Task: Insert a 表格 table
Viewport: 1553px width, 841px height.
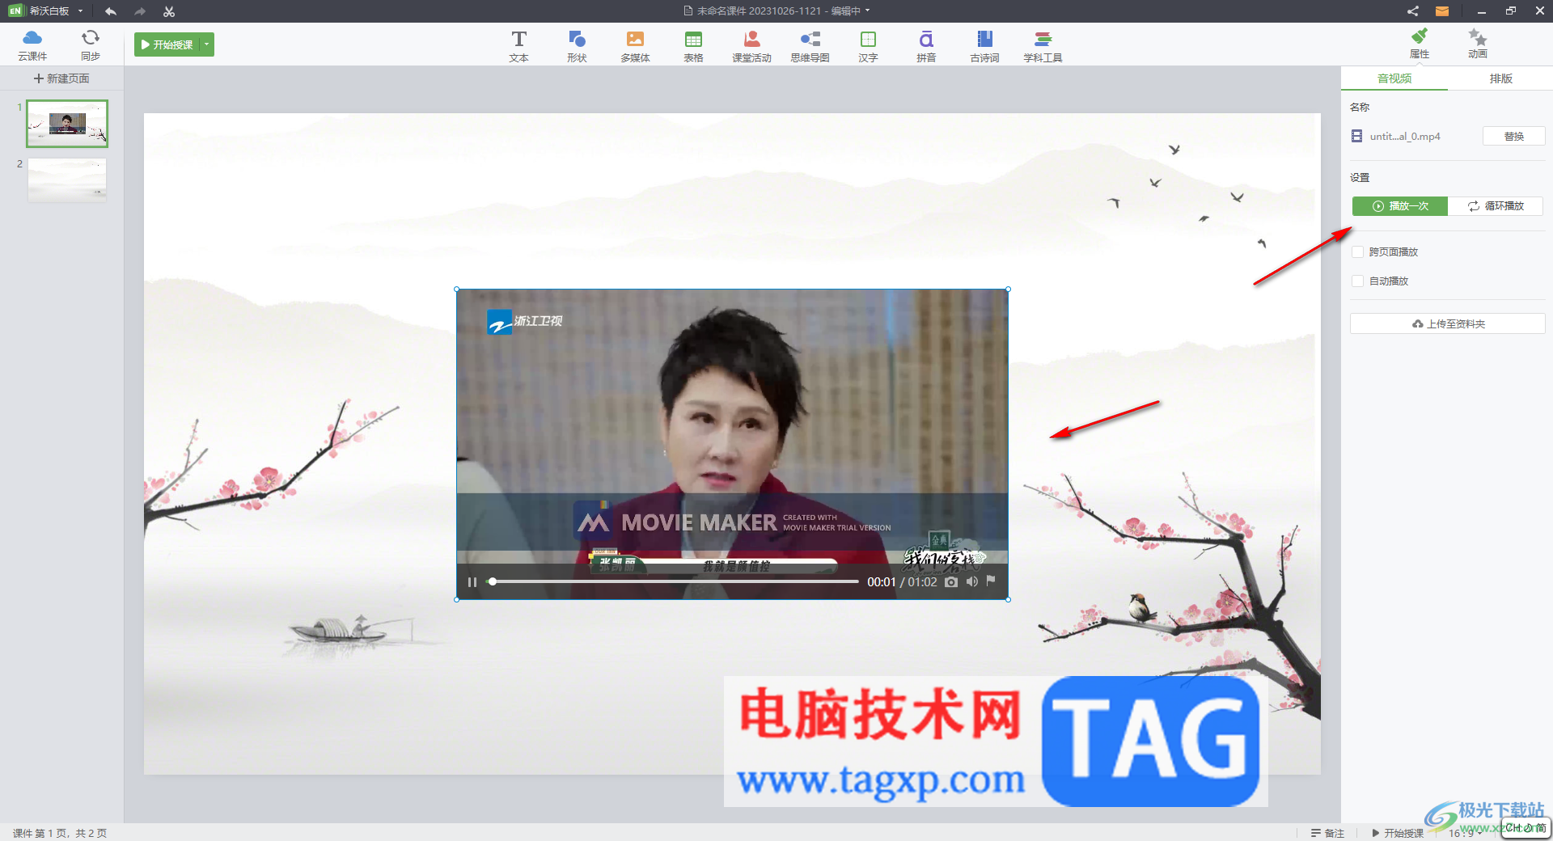Action: [693, 46]
